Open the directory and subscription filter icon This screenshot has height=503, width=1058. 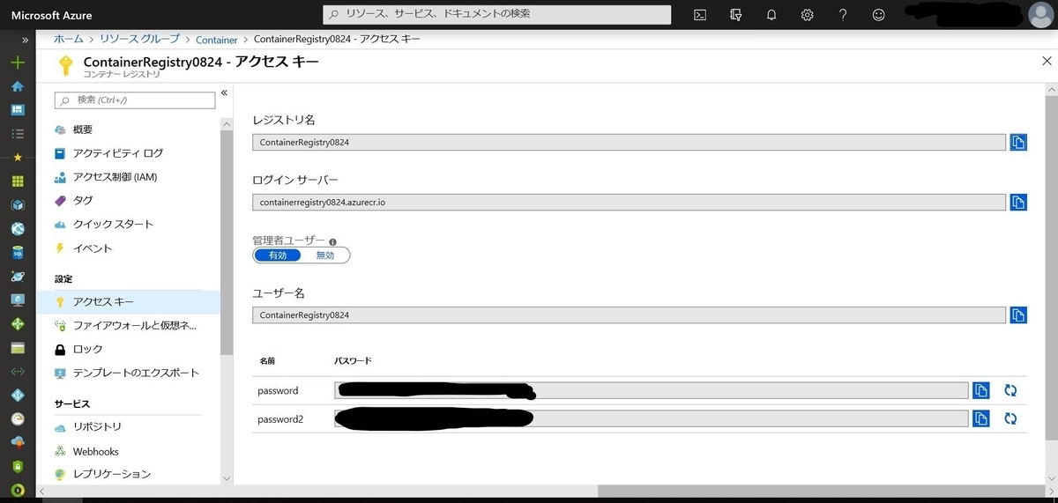click(x=736, y=15)
